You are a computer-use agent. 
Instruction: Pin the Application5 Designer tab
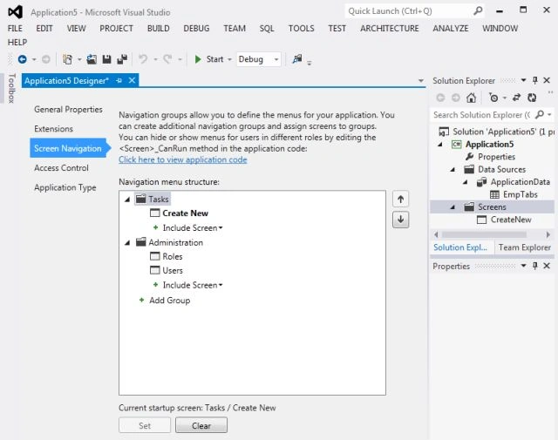[119, 81]
